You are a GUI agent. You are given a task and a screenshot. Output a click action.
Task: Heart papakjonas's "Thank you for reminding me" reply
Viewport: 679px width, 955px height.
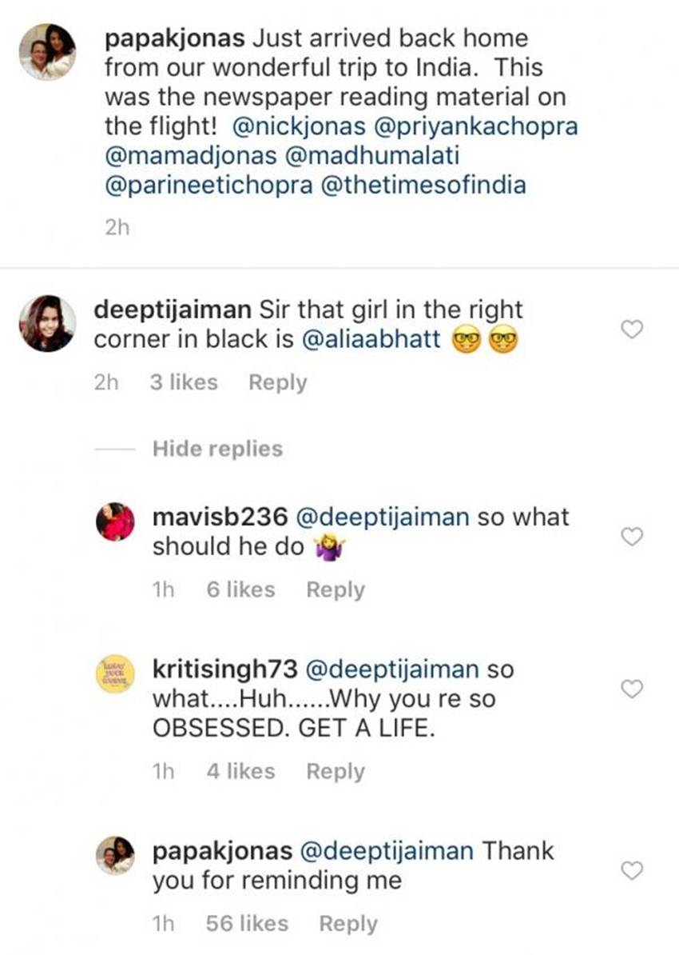pyautogui.click(x=632, y=870)
